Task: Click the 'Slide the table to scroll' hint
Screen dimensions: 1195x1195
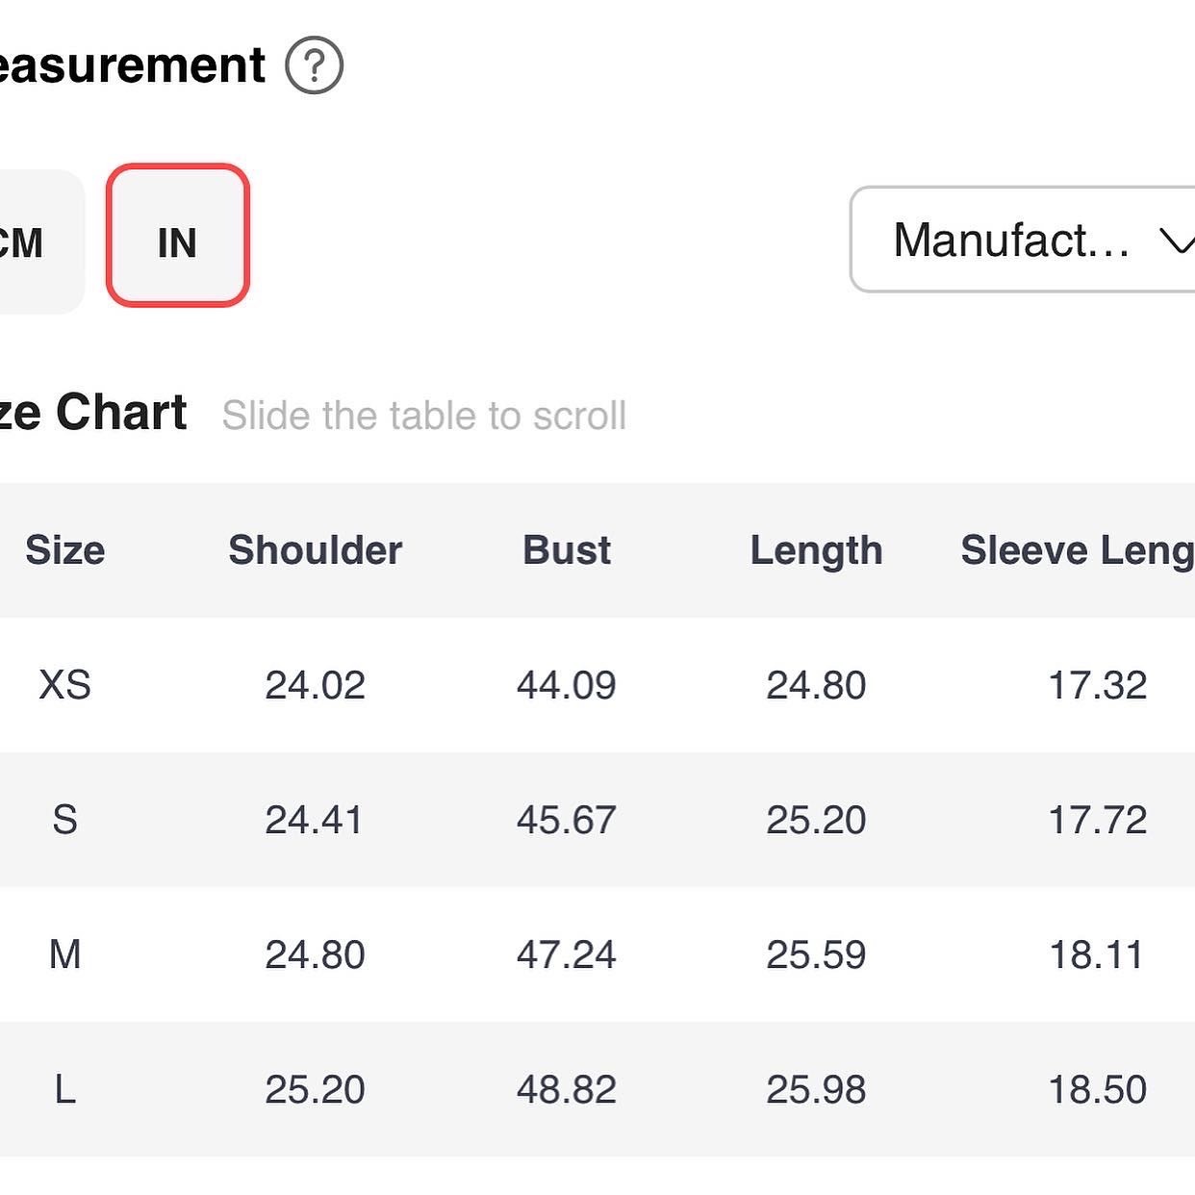Action: pos(423,416)
